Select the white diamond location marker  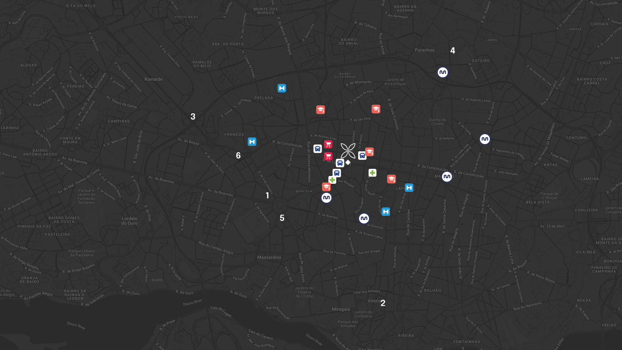point(348,162)
